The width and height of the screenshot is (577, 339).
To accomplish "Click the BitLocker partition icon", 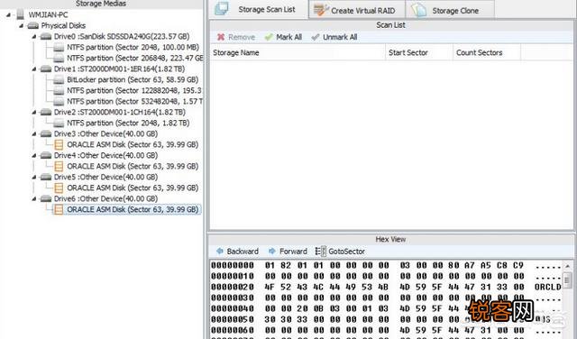I will (59, 79).
